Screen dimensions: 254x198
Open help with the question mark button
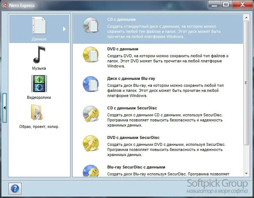pos(15,189)
